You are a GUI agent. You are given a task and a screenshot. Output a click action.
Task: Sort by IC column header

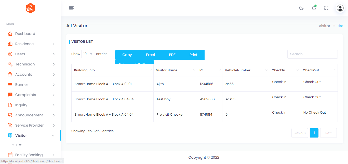pyautogui.click(x=209, y=70)
